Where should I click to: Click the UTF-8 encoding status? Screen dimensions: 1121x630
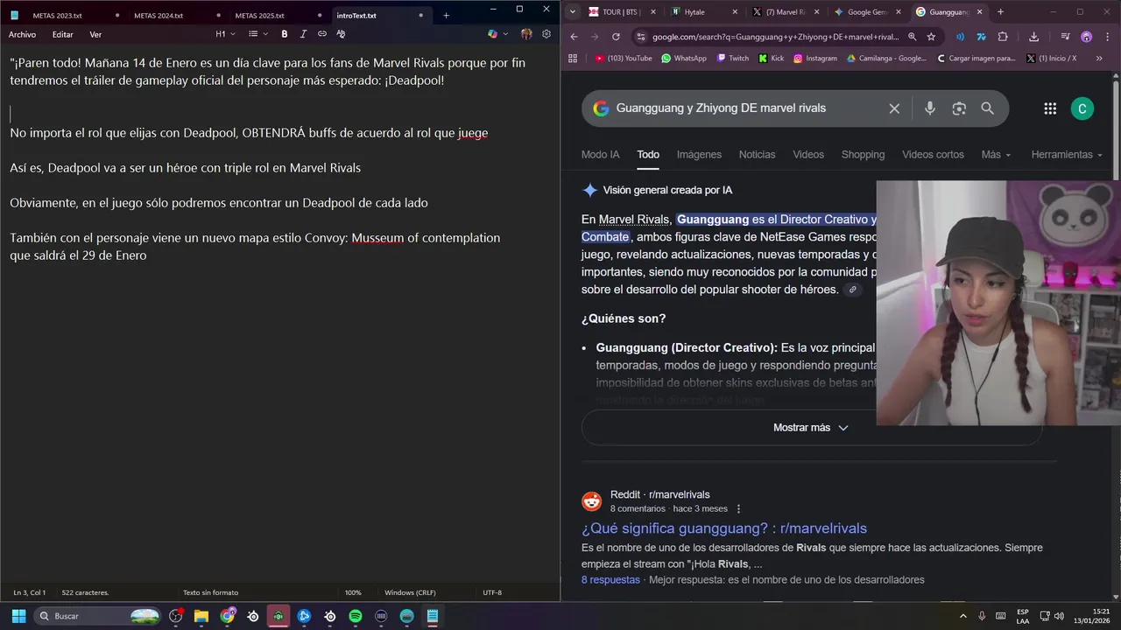tap(492, 592)
